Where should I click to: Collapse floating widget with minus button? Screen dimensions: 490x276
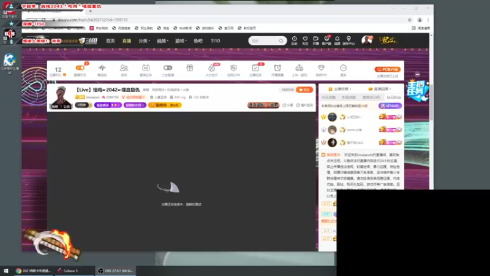(x=418, y=74)
